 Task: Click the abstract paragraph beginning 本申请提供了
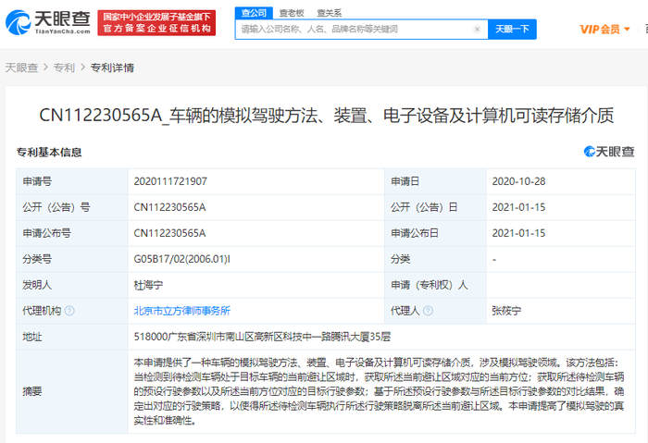point(379,391)
